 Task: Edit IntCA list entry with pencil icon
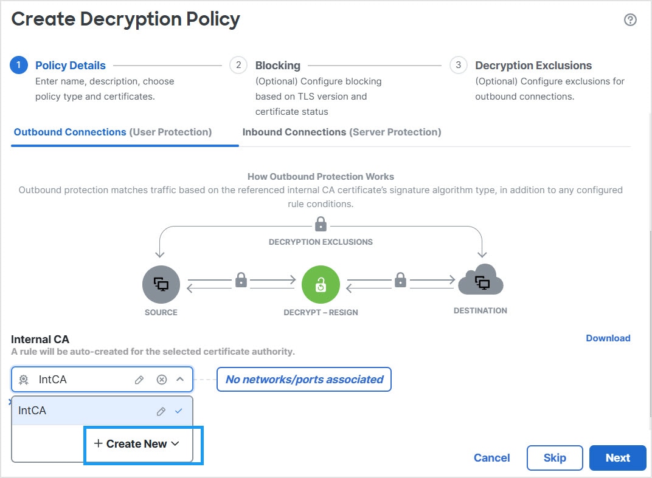(161, 411)
